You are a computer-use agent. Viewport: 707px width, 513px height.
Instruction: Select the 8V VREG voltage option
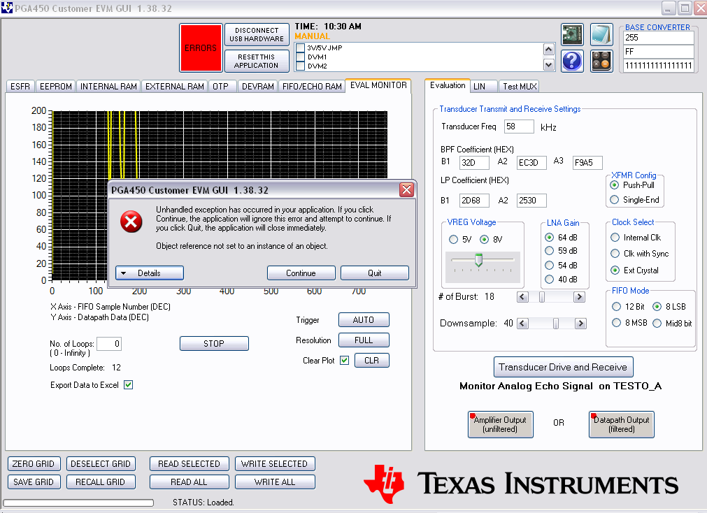pos(484,239)
